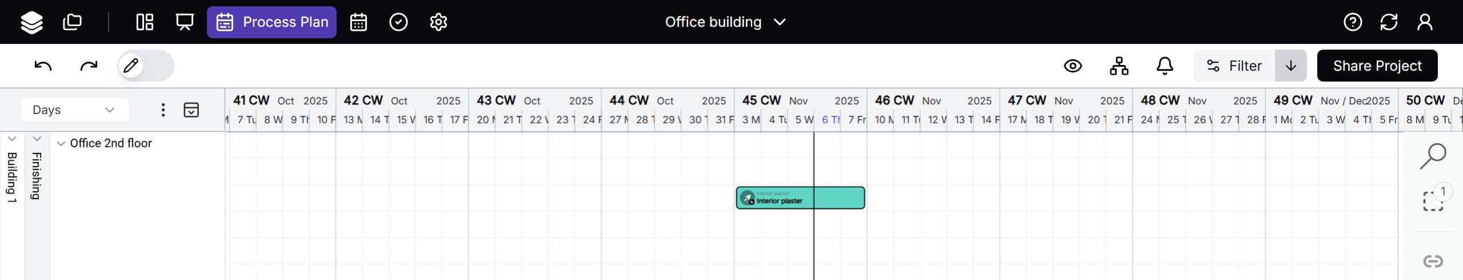Click the refresh sync icon

pyautogui.click(x=1389, y=22)
